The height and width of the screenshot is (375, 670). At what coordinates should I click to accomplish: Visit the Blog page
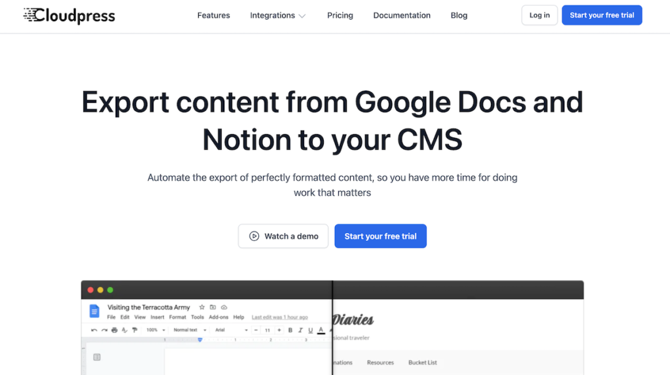[459, 16]
